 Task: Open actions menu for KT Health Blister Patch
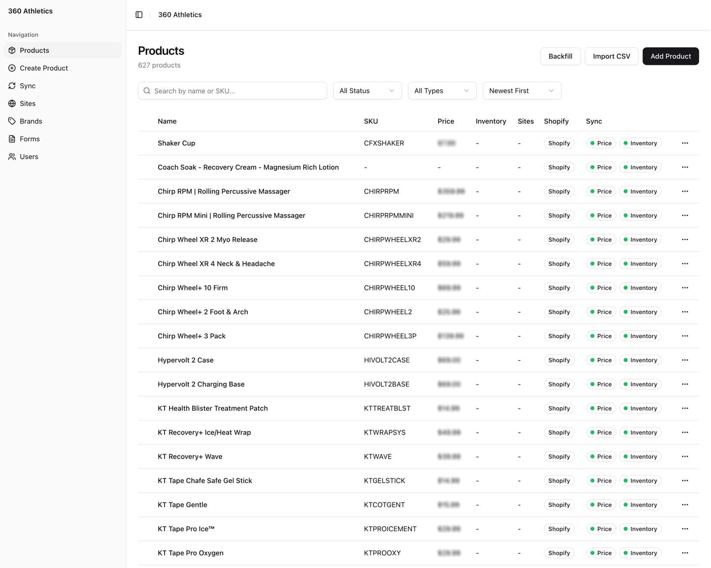685,409
